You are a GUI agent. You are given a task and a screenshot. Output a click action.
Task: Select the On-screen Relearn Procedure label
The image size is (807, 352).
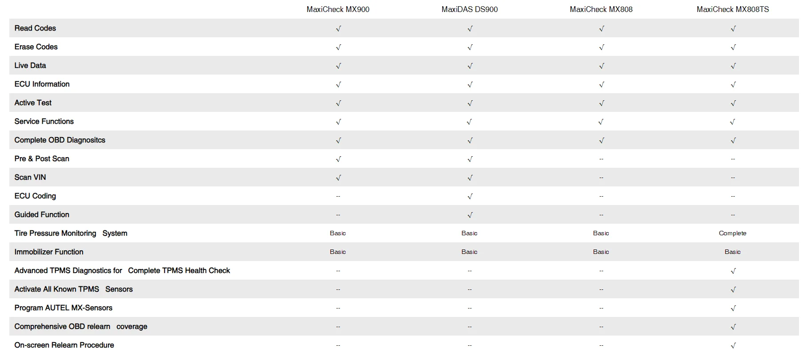pyautogui.click(x=64, y=345)
